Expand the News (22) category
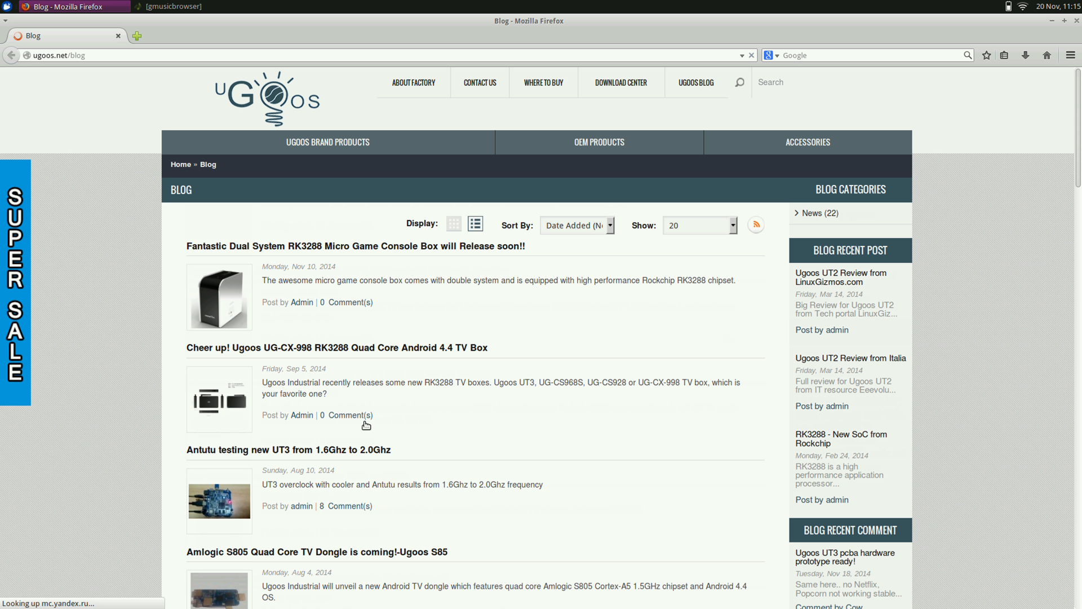The width and height of the screenshot is (1082, 609). point(819,213)
